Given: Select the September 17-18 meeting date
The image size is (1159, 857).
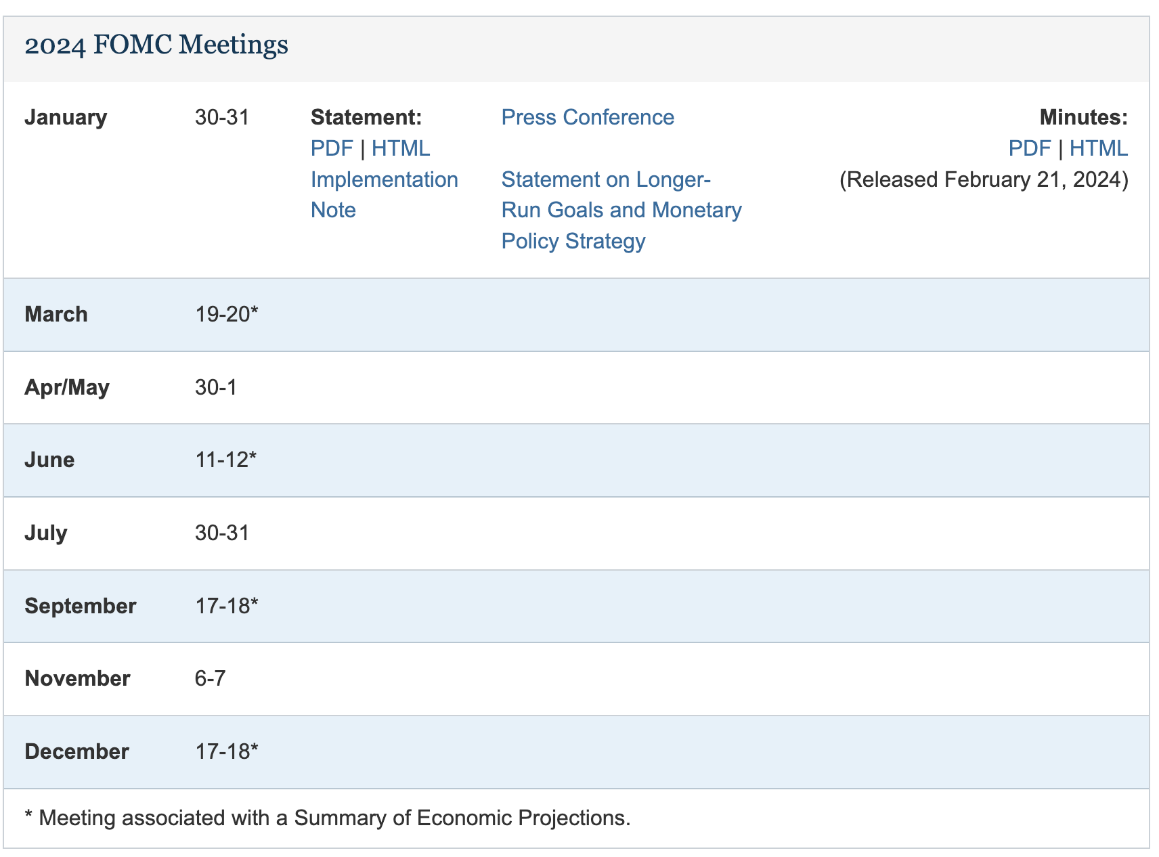Looking at the screenshot, I should tap(226, 605).
